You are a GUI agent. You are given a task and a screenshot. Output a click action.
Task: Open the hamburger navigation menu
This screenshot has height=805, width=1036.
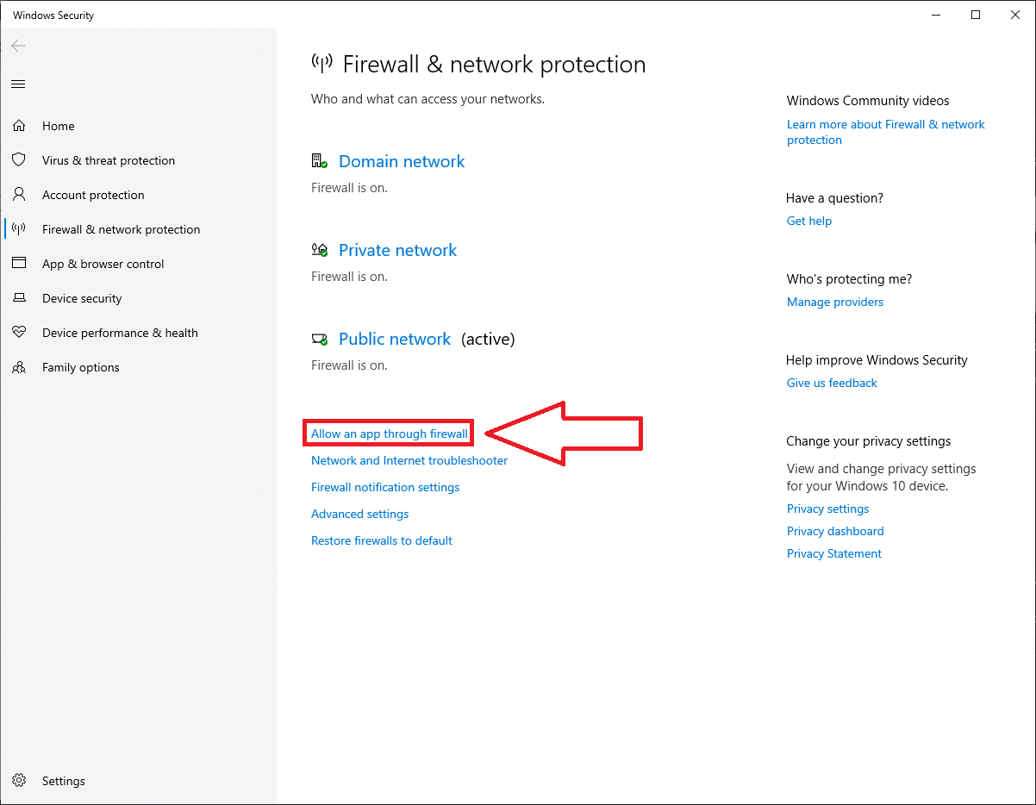pos(18,84)
